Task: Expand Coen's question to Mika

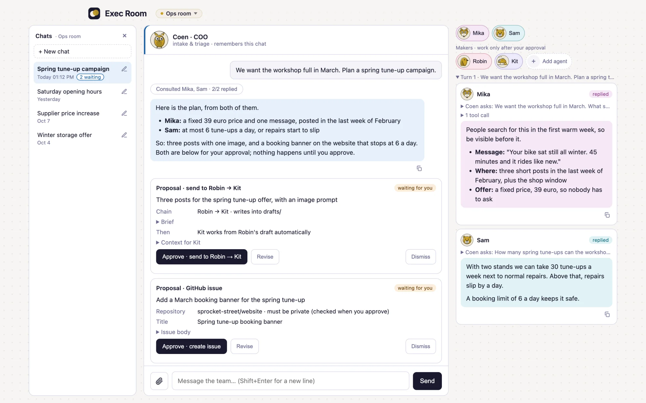Action: [x=535, y=106]
